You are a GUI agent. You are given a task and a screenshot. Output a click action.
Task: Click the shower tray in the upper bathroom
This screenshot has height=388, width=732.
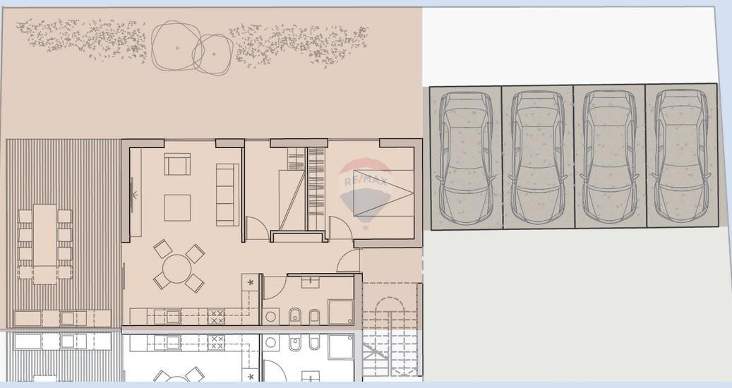(x=340, y=312)
